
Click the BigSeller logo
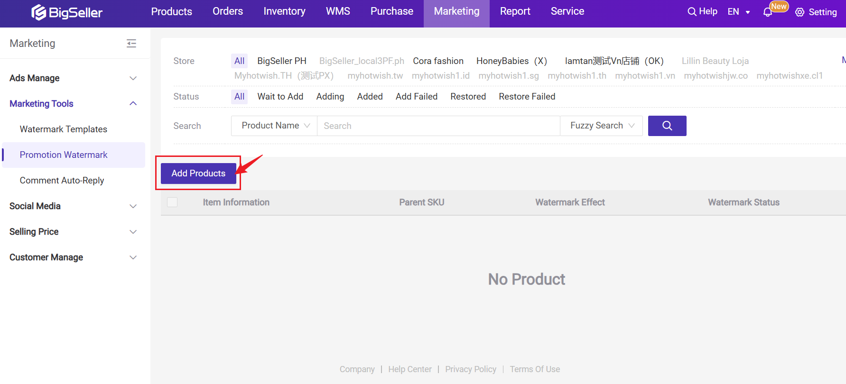[x=67, y=12]
